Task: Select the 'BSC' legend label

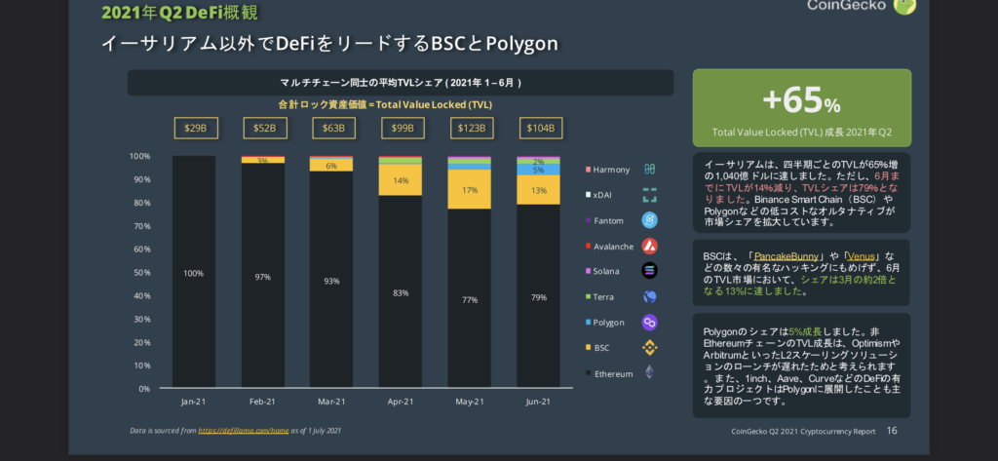Action: (x=601, y=348)
